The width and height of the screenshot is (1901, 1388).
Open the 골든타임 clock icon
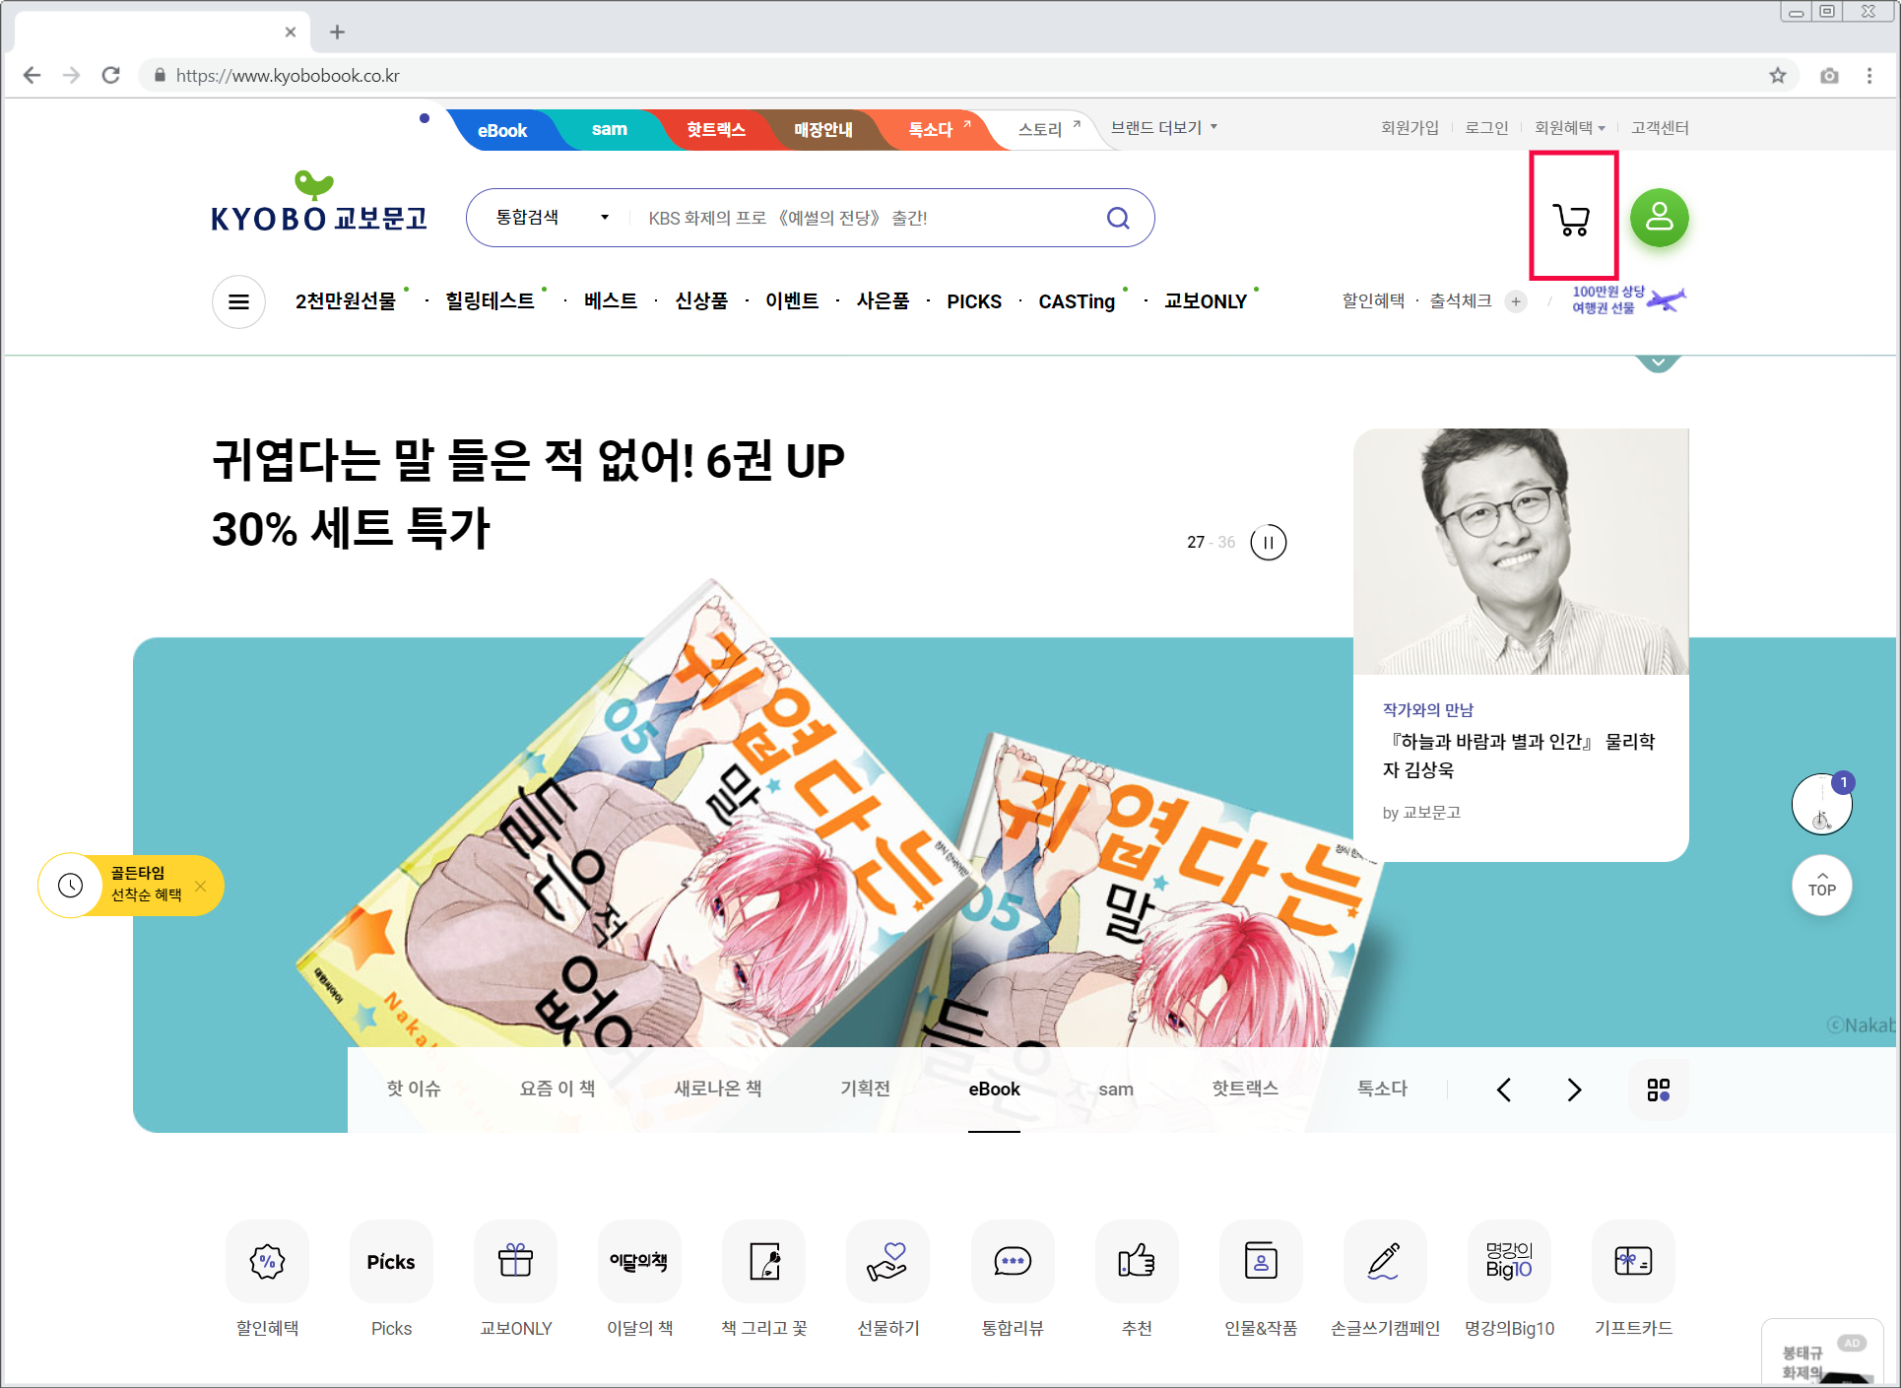(x=70, y=886)
